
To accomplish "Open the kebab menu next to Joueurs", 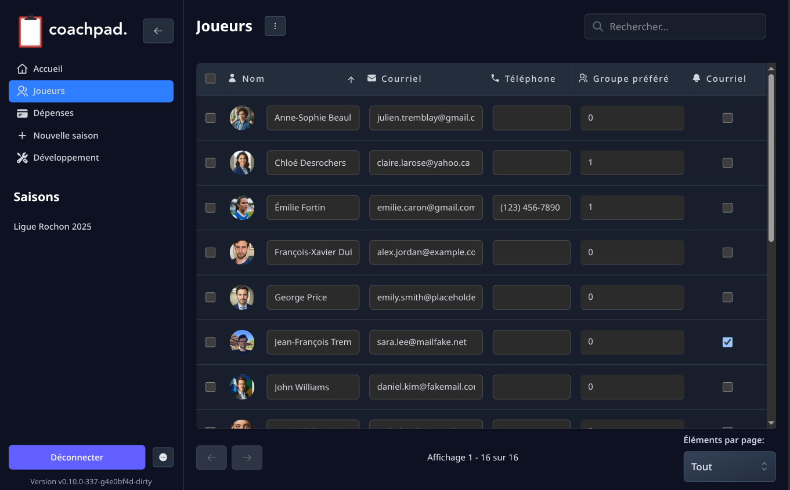I will coord(275,26).
